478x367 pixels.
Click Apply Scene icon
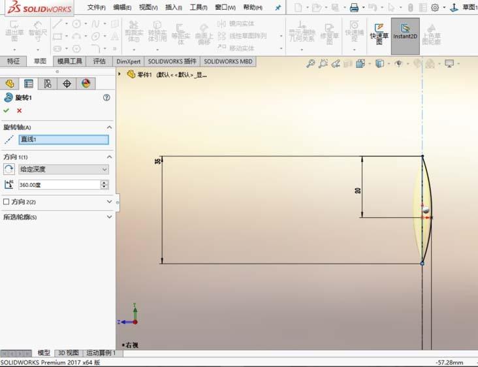[430, 63]
